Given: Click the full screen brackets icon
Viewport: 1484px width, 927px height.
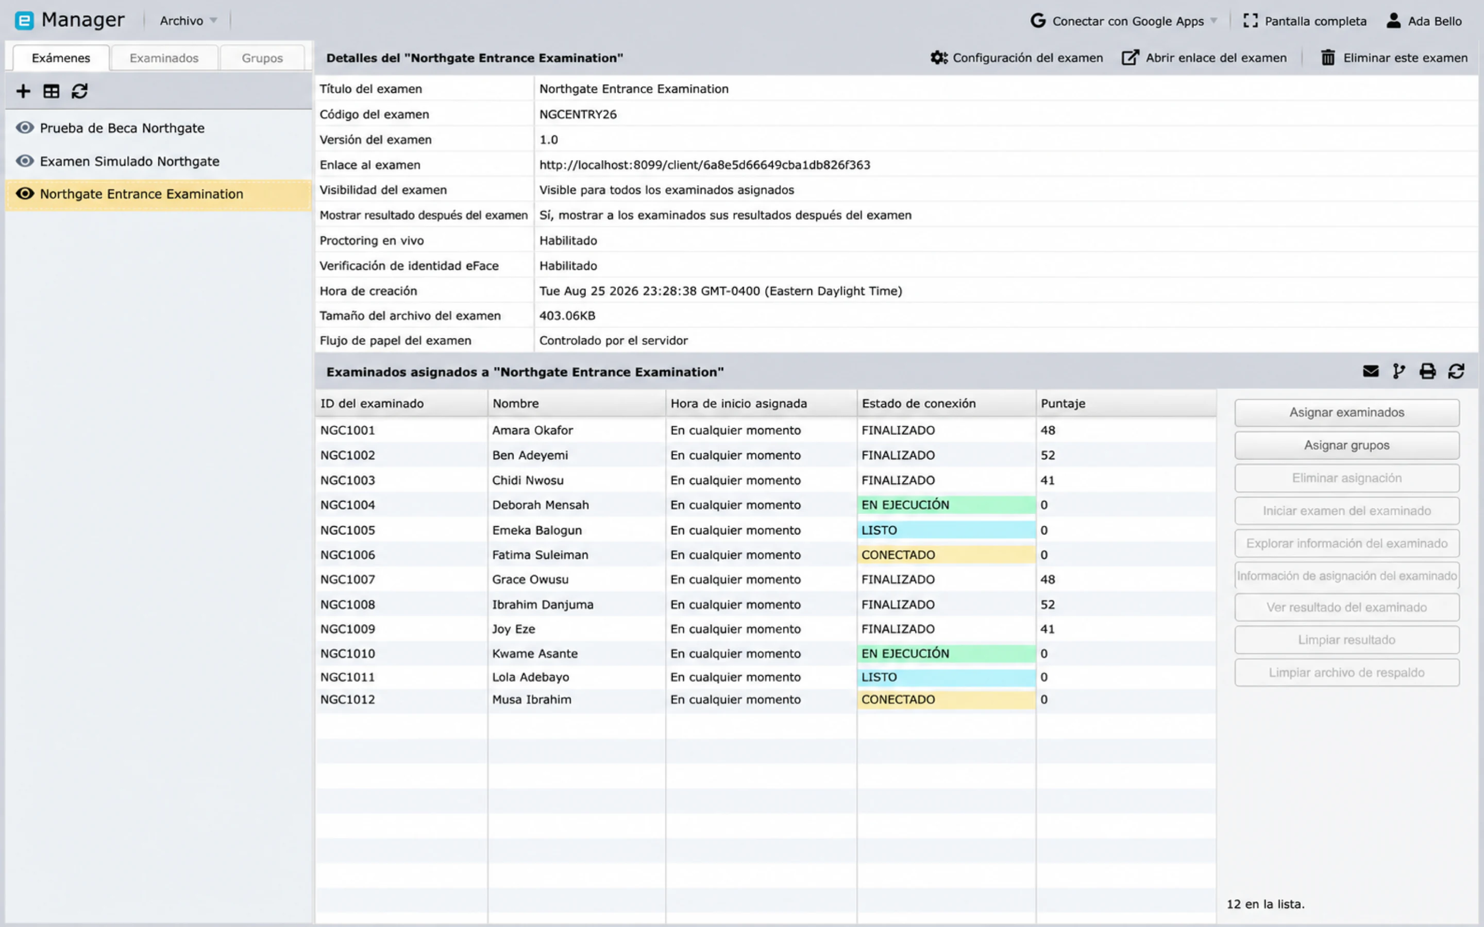Looking at the screenshot, I should [x=1251, y=21].
